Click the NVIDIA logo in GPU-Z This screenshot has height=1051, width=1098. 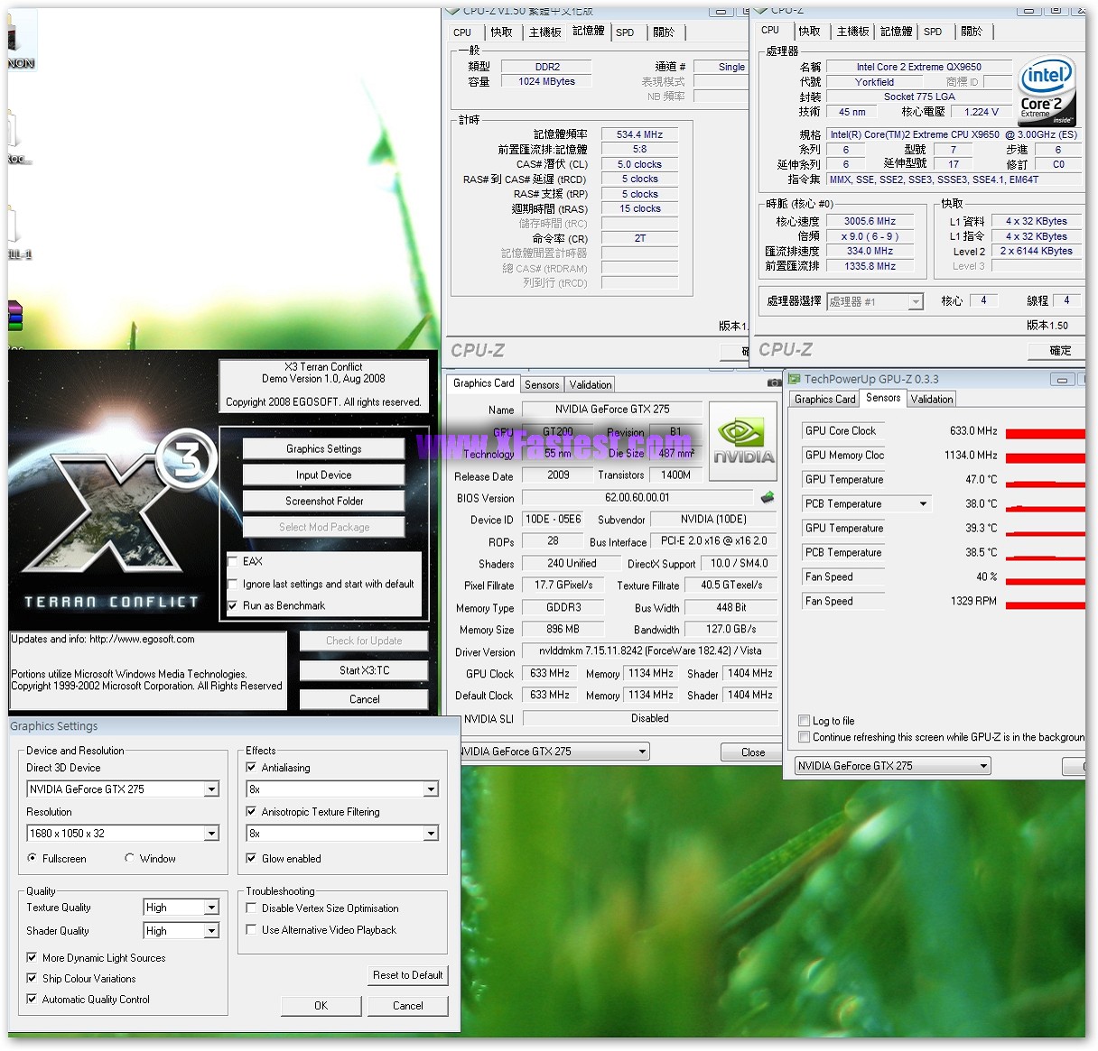tap(742, 439)
